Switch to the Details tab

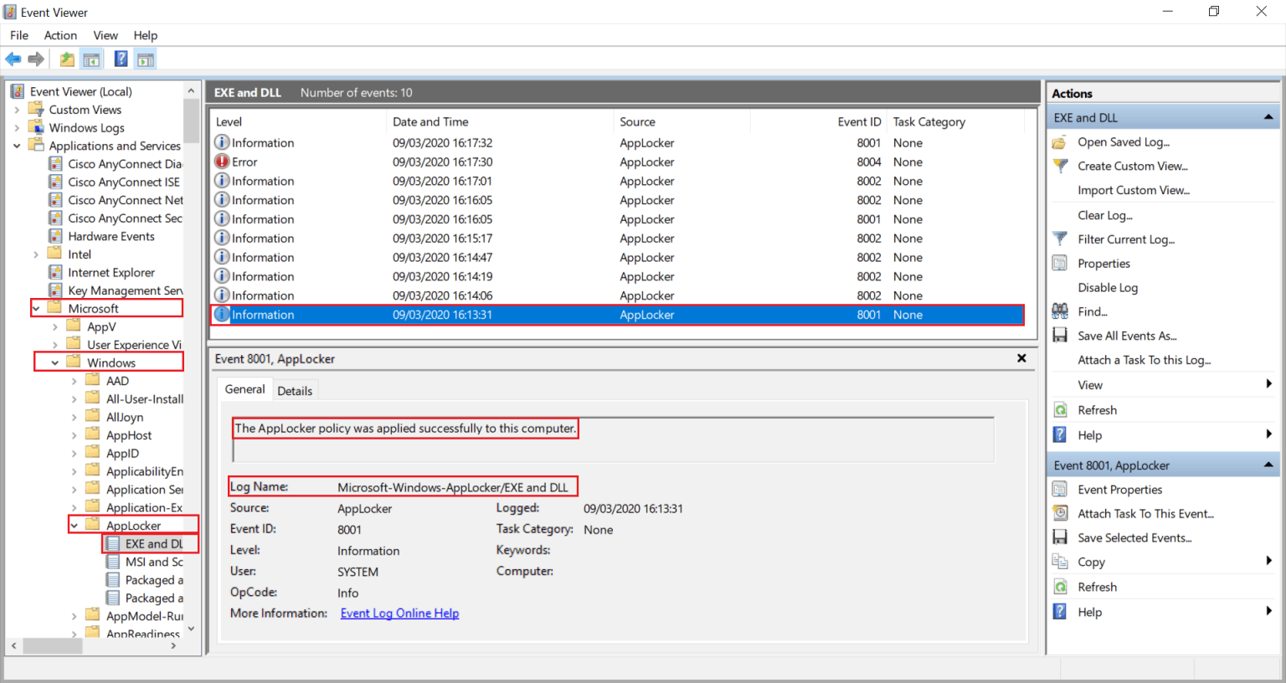coord(295,389)
